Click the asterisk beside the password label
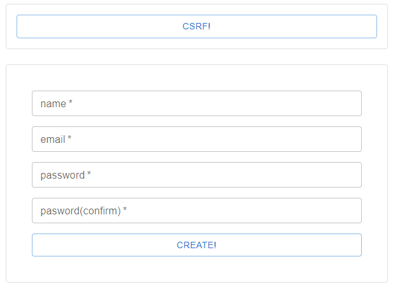 click(x=89, y=174)
